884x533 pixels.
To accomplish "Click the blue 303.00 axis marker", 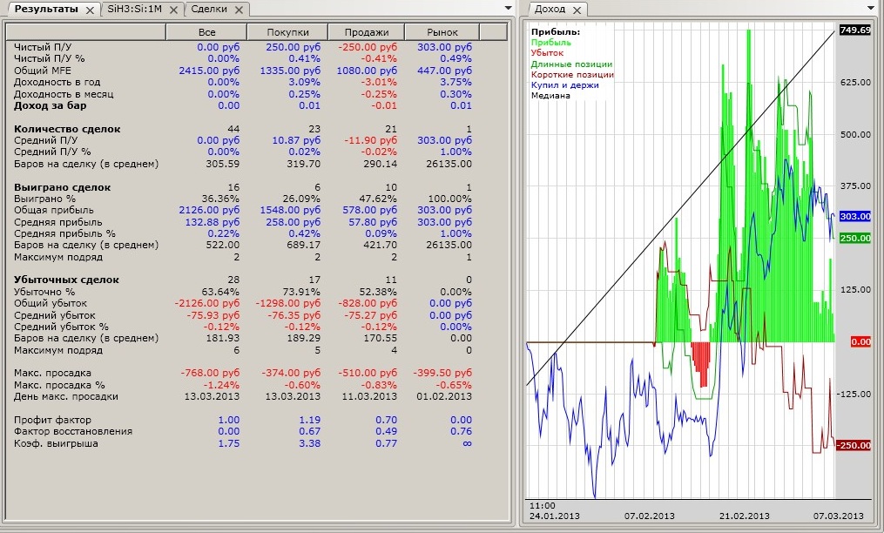I will coord(854,217).
